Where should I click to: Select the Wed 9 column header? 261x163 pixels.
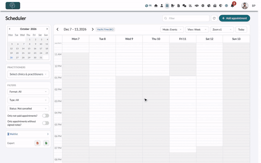[129, 39]
